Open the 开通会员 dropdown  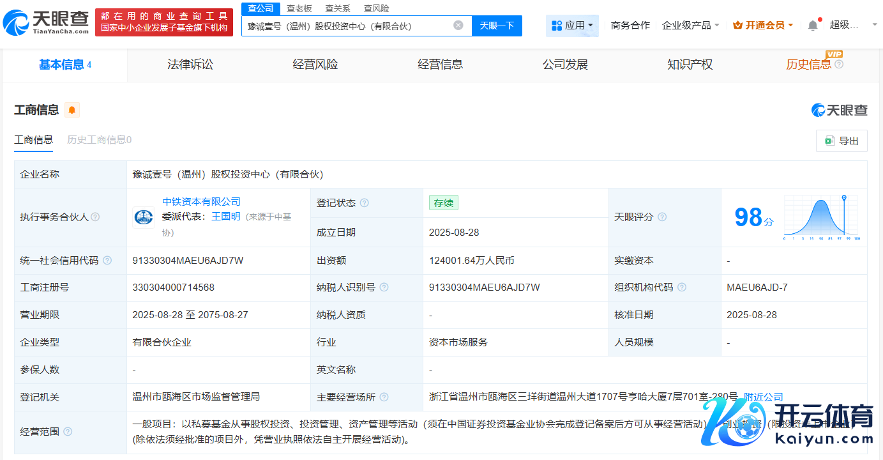coord(764,26)
